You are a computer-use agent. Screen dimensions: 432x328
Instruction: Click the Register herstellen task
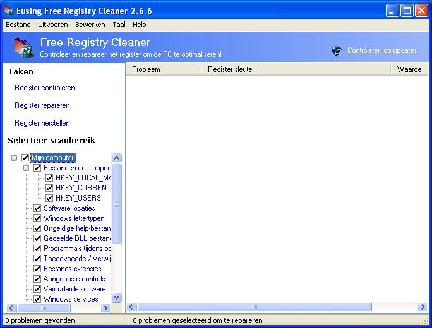tap(42, 123)
